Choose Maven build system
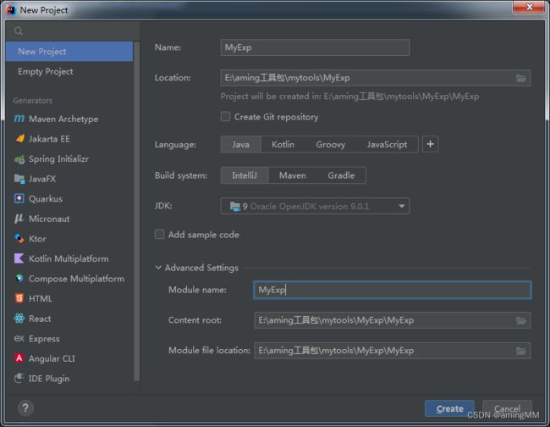The height and width of the screenshot is (427, 550). tap(293, 175)
